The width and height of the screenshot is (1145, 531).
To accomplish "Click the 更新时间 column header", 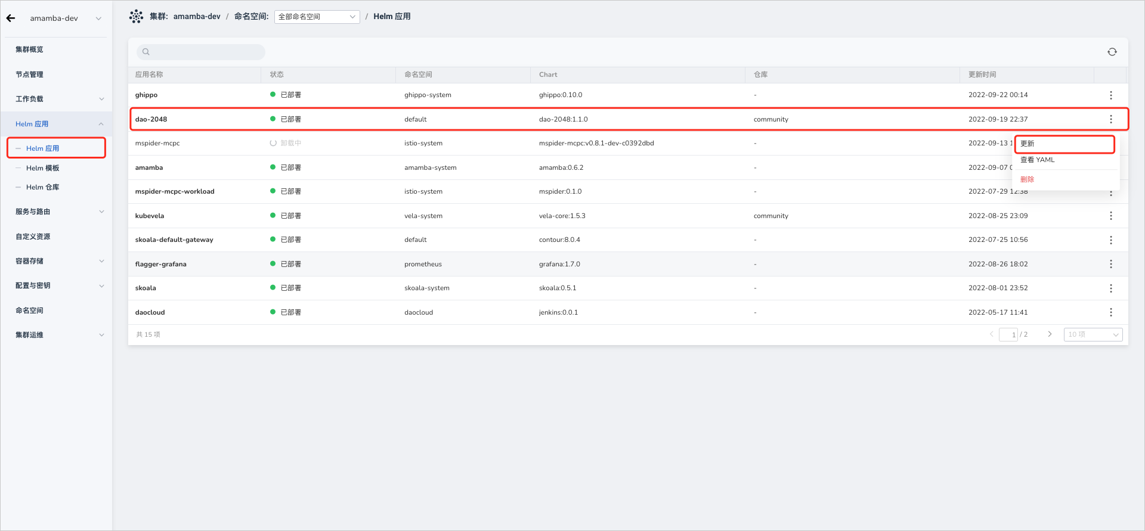I will (982, 74).
